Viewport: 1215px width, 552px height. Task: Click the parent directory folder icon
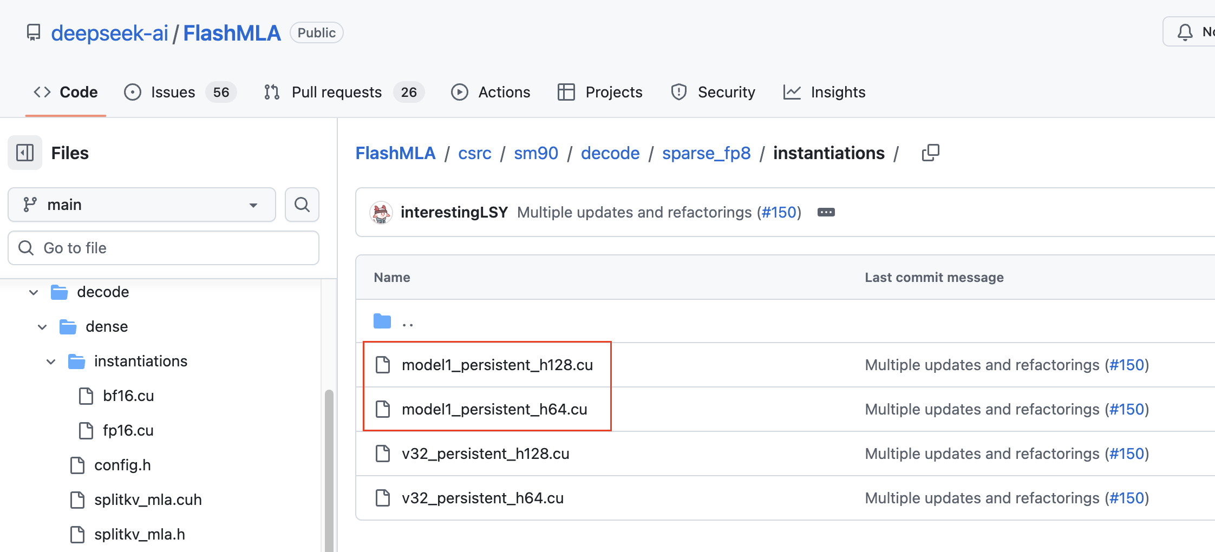(382, 321)
